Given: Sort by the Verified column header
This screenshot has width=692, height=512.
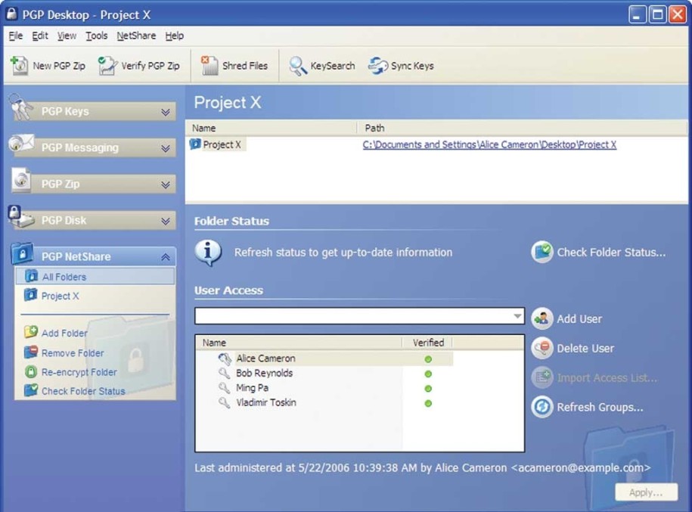Looking at the screenshot, I should tap(427, 343).
